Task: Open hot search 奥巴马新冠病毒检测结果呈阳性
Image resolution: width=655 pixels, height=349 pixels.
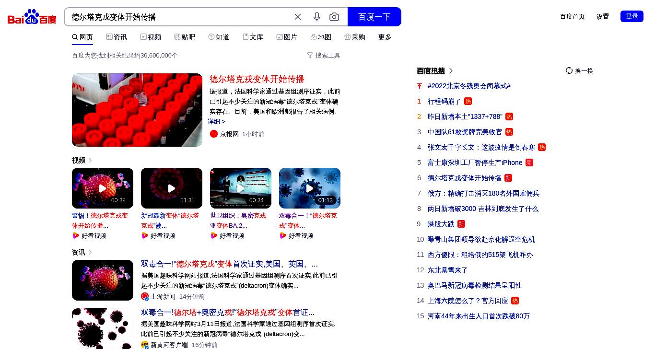Action: coord(475,285)
